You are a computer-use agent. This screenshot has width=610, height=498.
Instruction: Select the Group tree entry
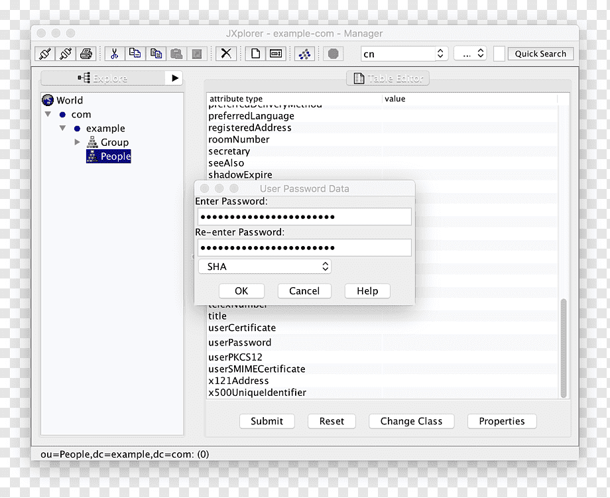(x=108, y=143)
